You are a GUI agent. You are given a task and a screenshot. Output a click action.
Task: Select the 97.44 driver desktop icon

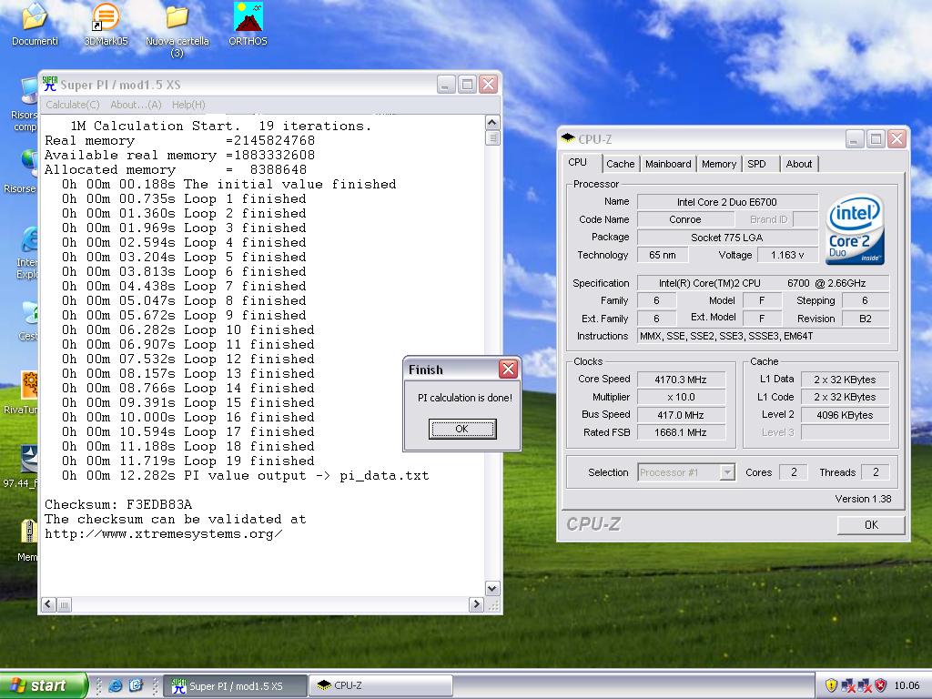pyautogui.click(x=22, y=466)
